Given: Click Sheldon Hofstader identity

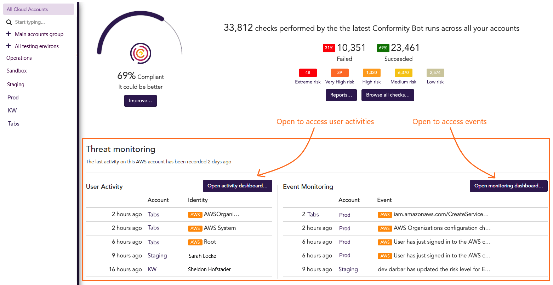Looking at the screenshot, I should tap(209, 269).
